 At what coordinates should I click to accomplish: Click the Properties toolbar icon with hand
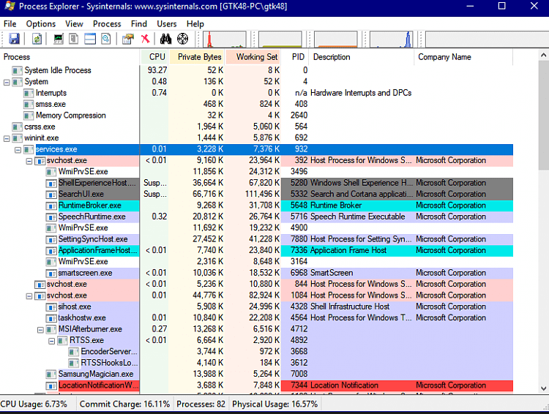click(128, 39)
